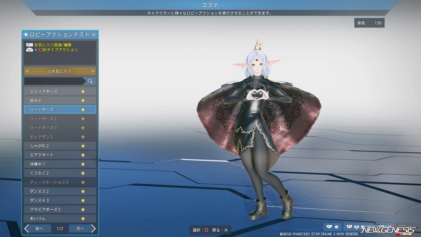Click 別タイプアクション hint text

60,50
